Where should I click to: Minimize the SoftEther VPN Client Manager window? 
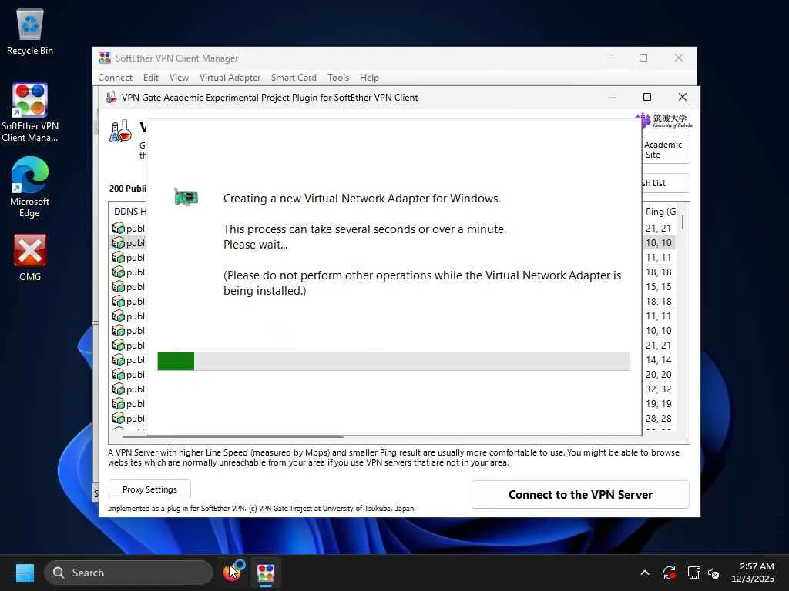609,58
